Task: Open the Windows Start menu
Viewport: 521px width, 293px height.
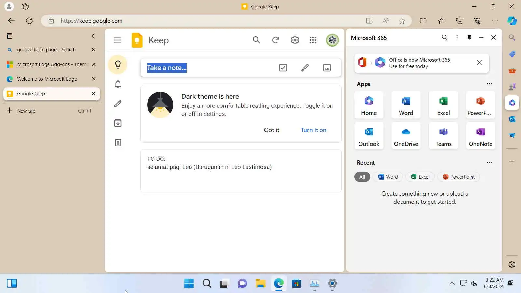Action: (x=189, y=284)
